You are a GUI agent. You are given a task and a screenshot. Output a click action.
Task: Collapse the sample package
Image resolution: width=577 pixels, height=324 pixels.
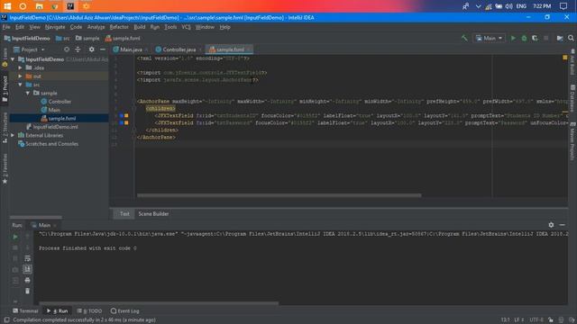pyautogui.click(x=28, y=93)
